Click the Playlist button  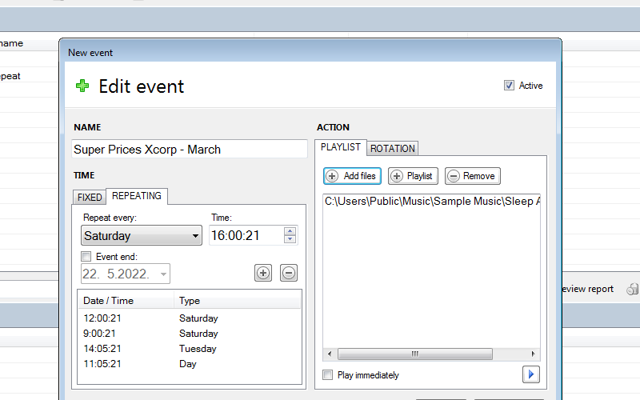click(413, 176)
